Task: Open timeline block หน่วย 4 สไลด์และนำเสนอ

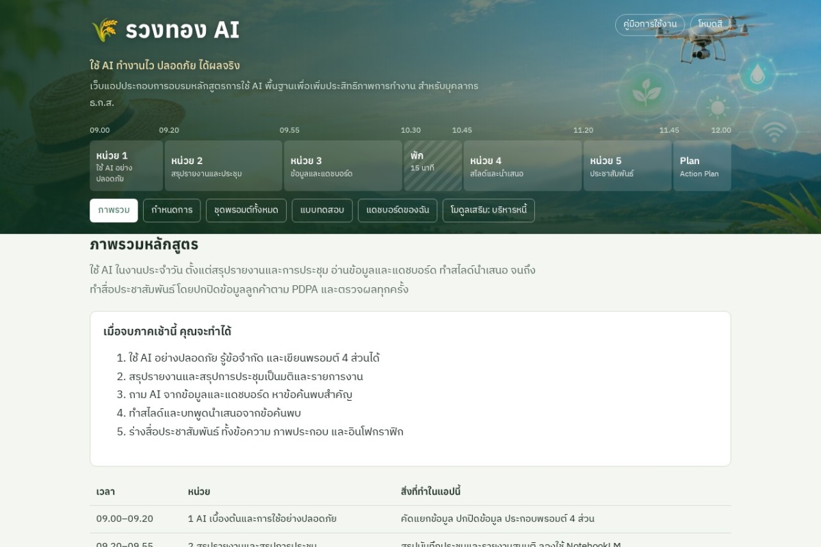Action: coord(523,165)
